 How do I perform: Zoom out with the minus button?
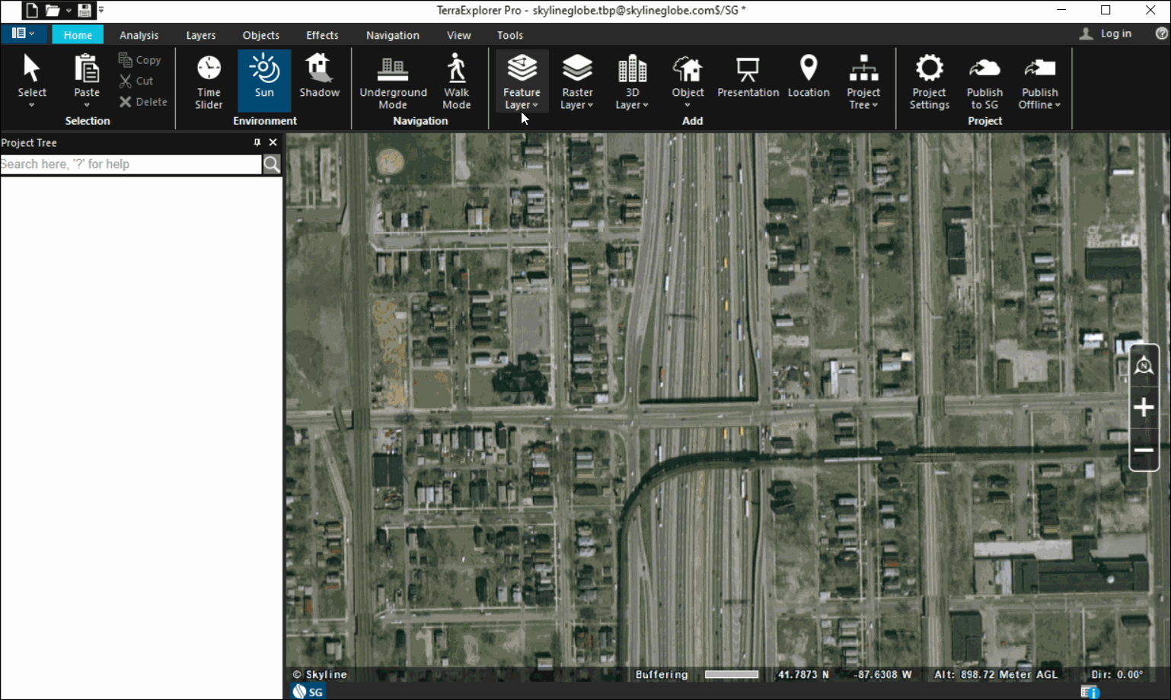point(1143,450)
